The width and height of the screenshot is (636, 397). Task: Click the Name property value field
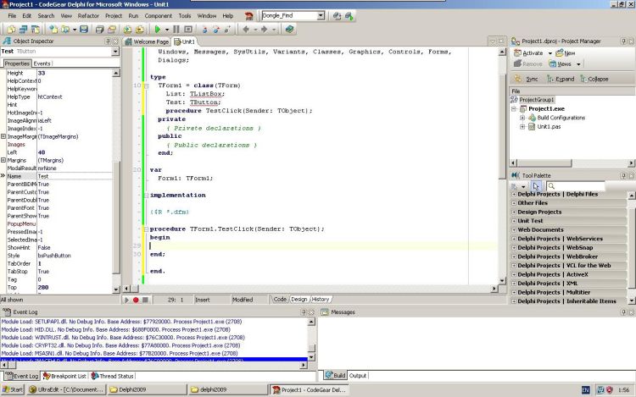pyautogui.click(x=75, y=176)
